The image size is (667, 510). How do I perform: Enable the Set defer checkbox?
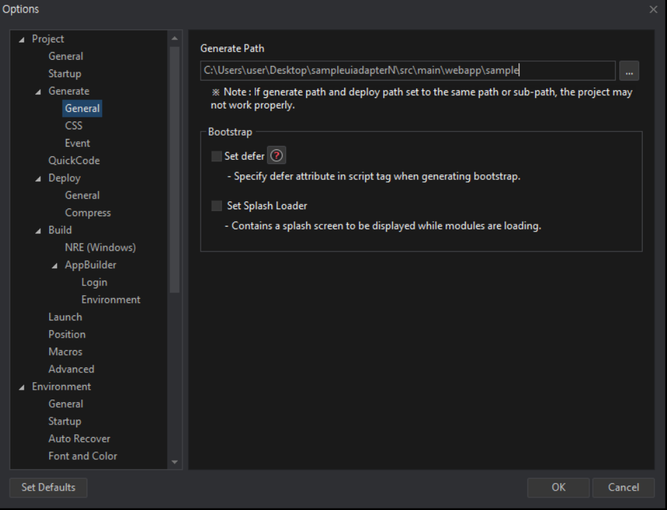(x=217, y=156)
